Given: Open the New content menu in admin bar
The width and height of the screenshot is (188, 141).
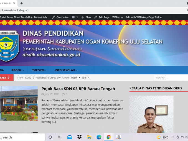Looking at the screenshot, I should (x=86, y=17).
